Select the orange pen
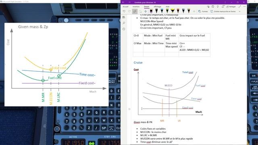This screenshot has width=258, height=145. [178, 11]
